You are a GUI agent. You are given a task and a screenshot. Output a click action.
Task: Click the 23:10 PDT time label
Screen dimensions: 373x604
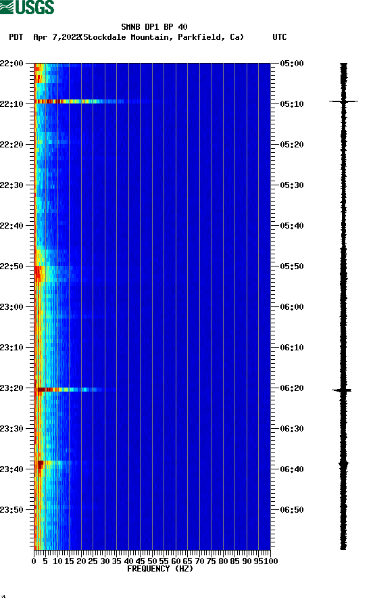(x=11, y=348)
